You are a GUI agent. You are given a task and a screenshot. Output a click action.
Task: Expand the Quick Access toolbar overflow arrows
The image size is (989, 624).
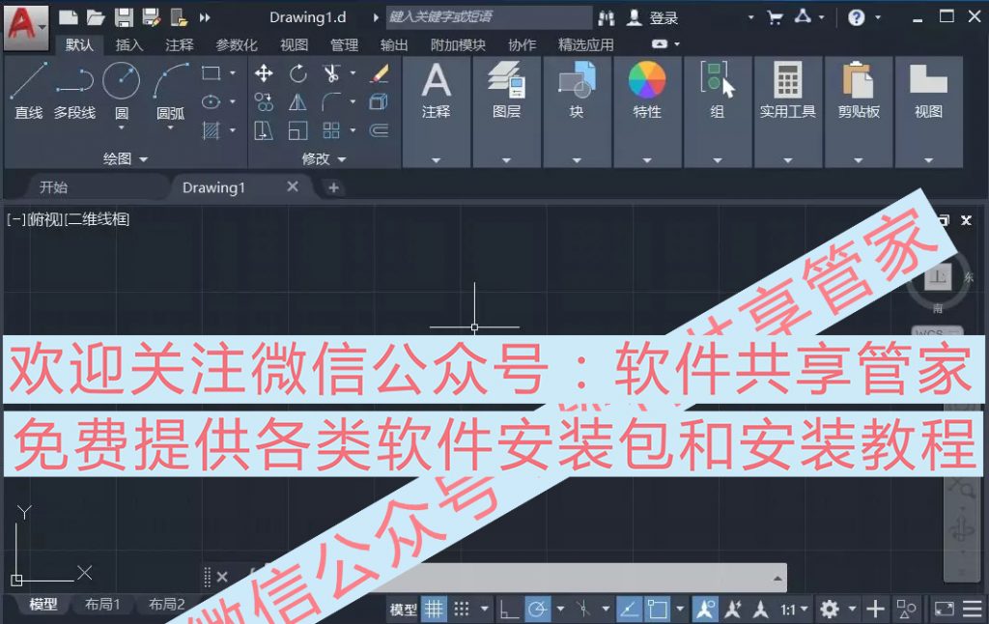click(x=205, y=17)
